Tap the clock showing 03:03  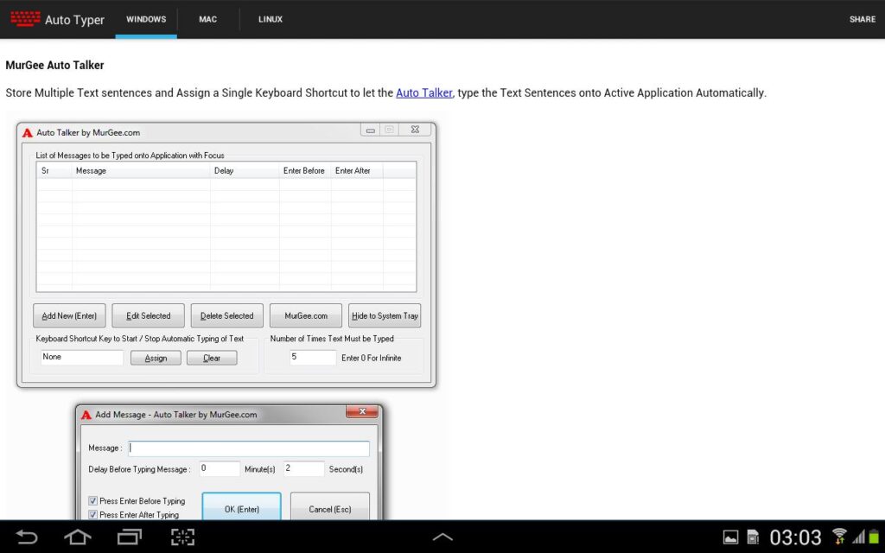(795, 537)
